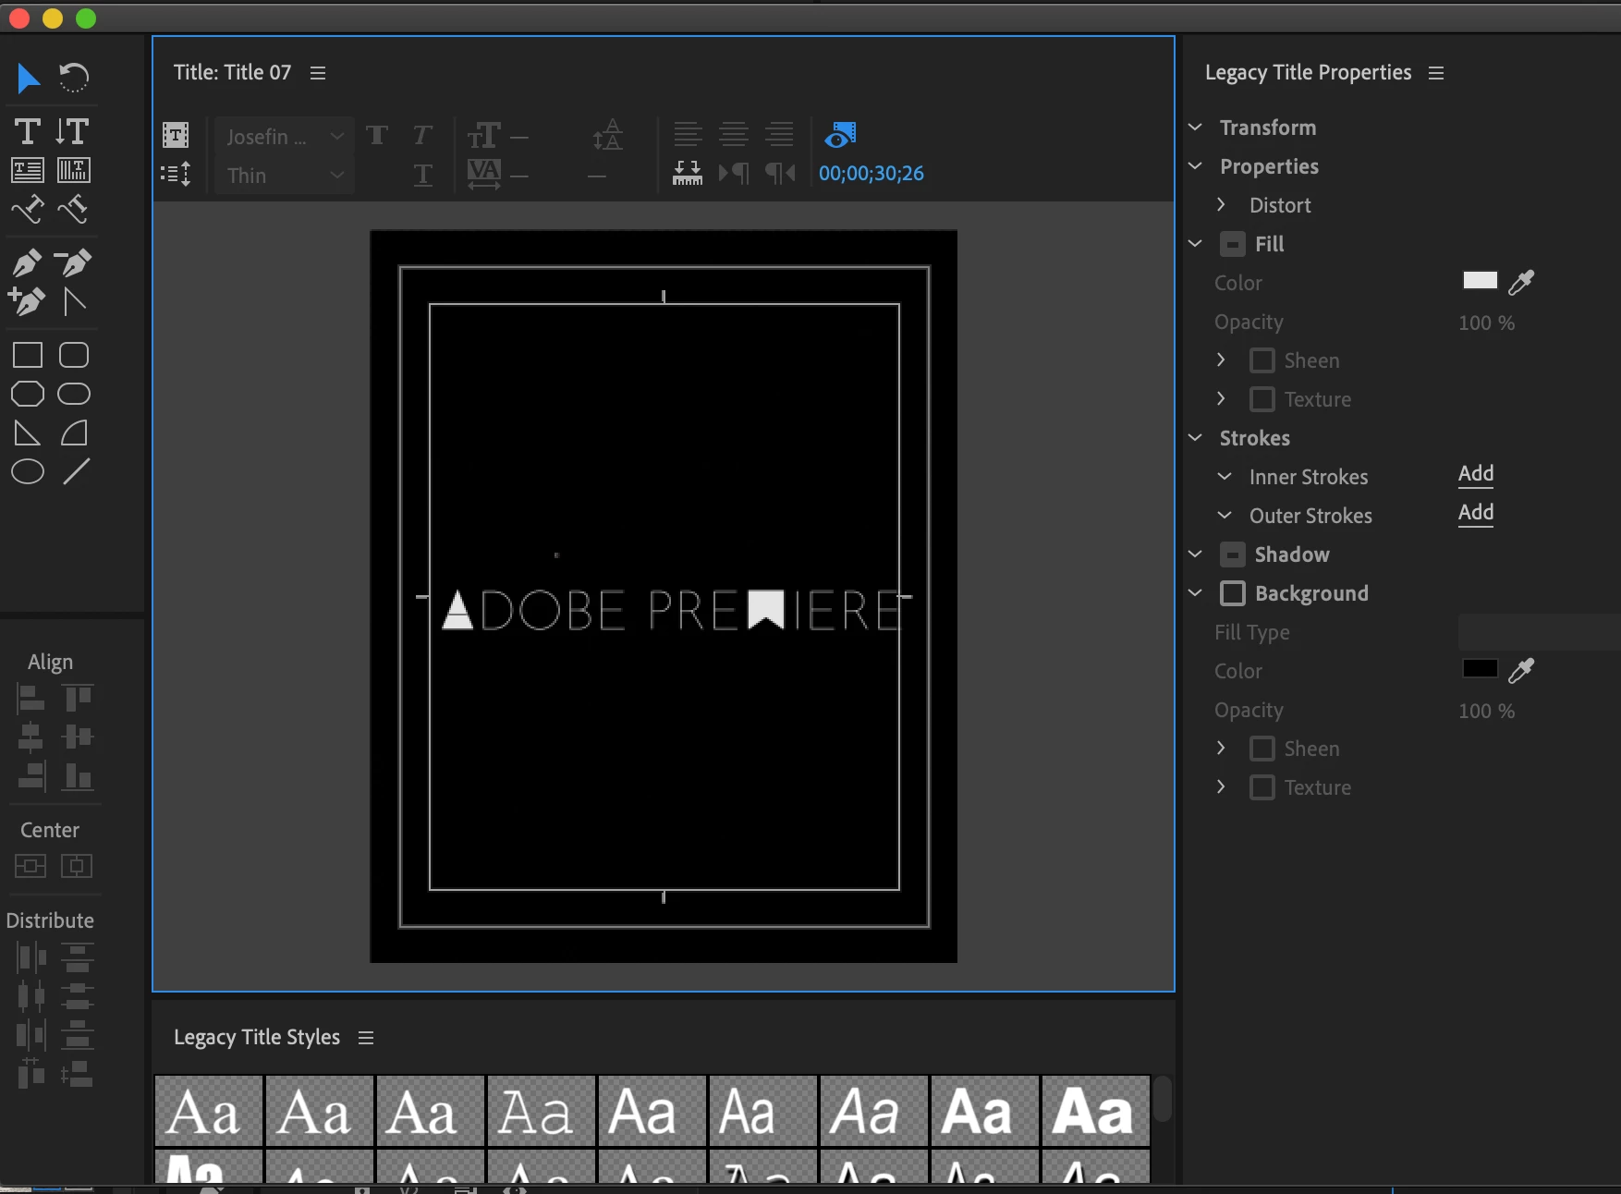Image resolution: width=1621 pixels, height=1194 pixels.
Task: Collapse the Outer Strokes group
Action: 1225,516
